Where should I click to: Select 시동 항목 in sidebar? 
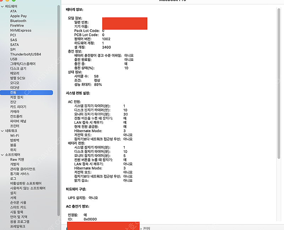[16, 212]
